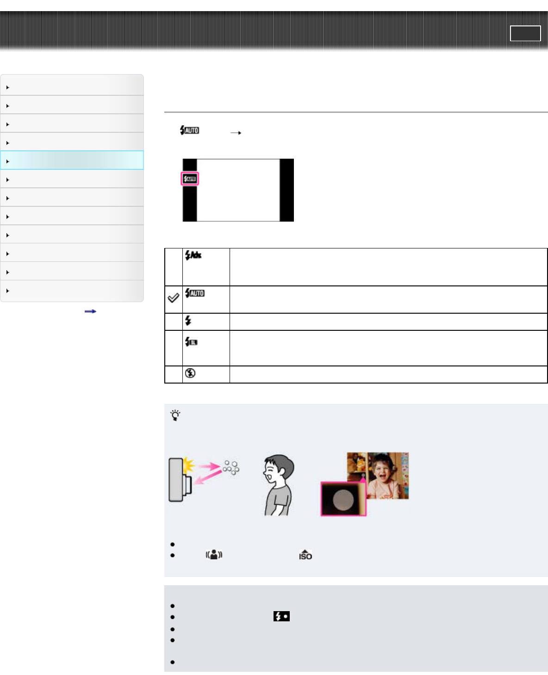Click the anti-blur shaking person icon

coord(214,554)
